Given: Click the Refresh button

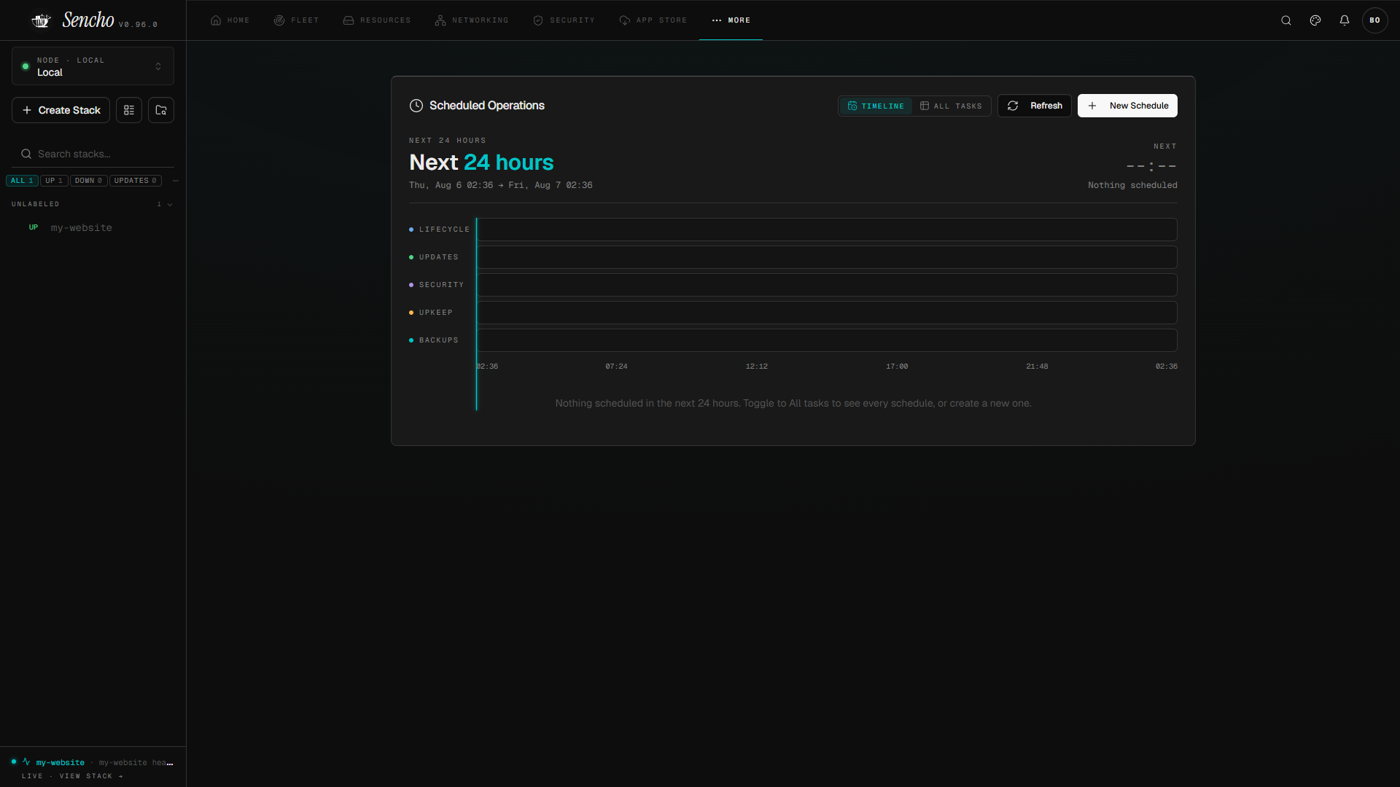Looking at the screenshot, I should click(1035, 106).
